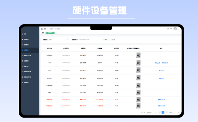Click the 重置 reset button
Viewport: 198px width, 122px height.
(113, 39)
